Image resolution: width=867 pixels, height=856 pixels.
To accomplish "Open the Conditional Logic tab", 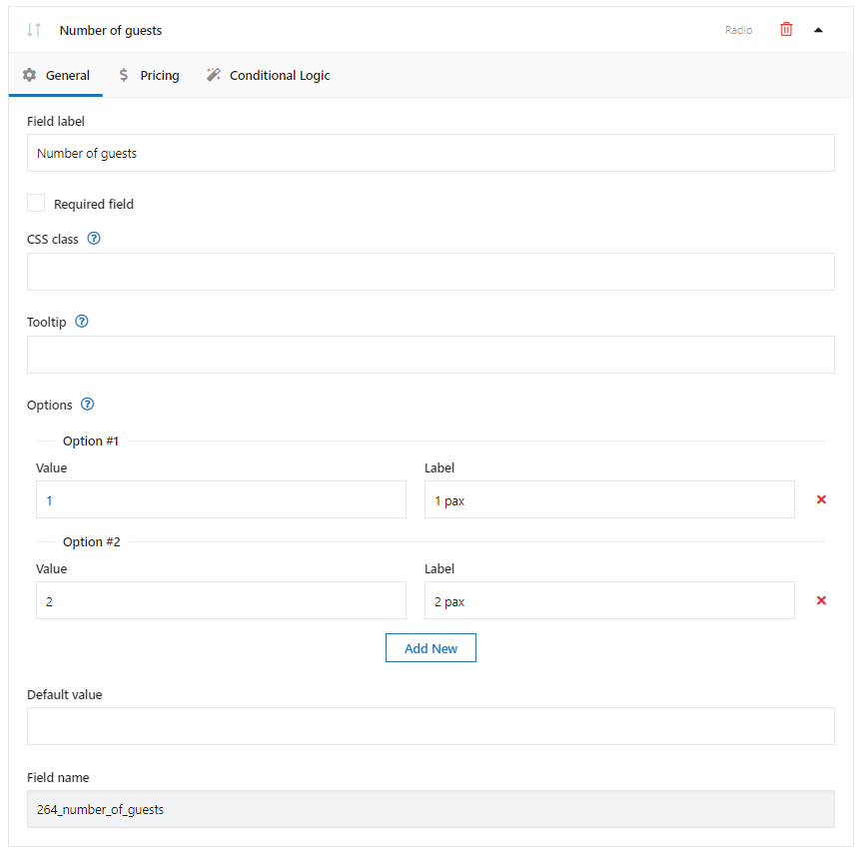I will tap(269, 75).
